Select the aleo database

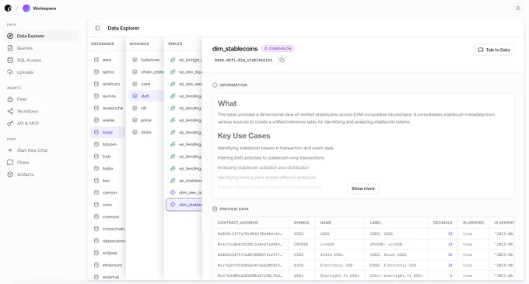107,60
